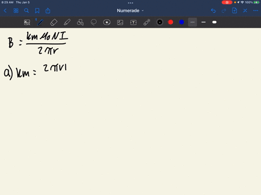Tap the three-dot multitasking indicator

click(x=130, y=3)
